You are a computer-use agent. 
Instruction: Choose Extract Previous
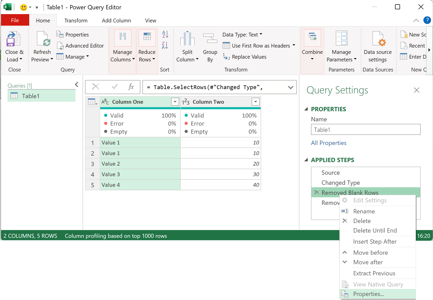(377, 273)
